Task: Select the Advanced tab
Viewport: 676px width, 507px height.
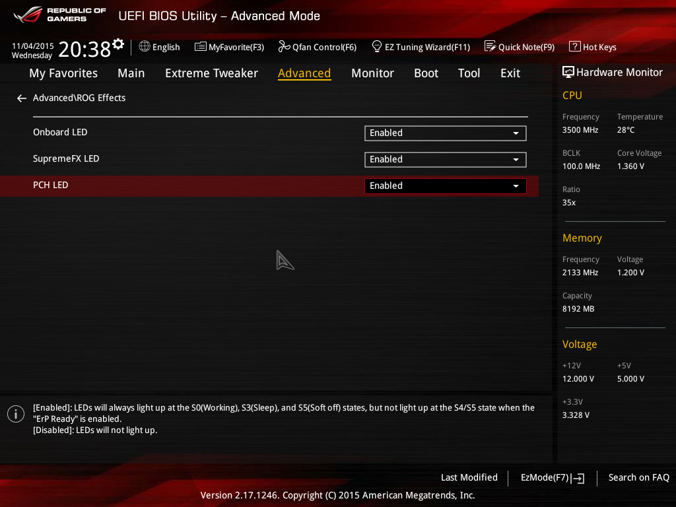Action: (x=304, y=73)
